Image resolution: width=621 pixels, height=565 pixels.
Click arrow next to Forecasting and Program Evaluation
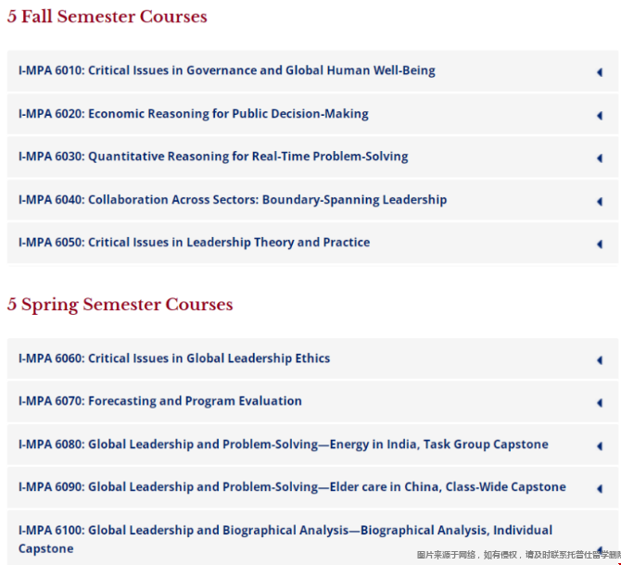pos(600,403)
